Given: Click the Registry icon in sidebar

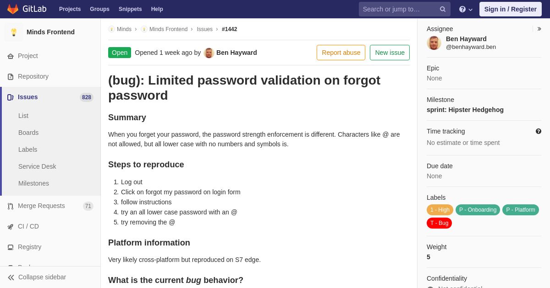Looking at the screenshot, I should [11, 247].
